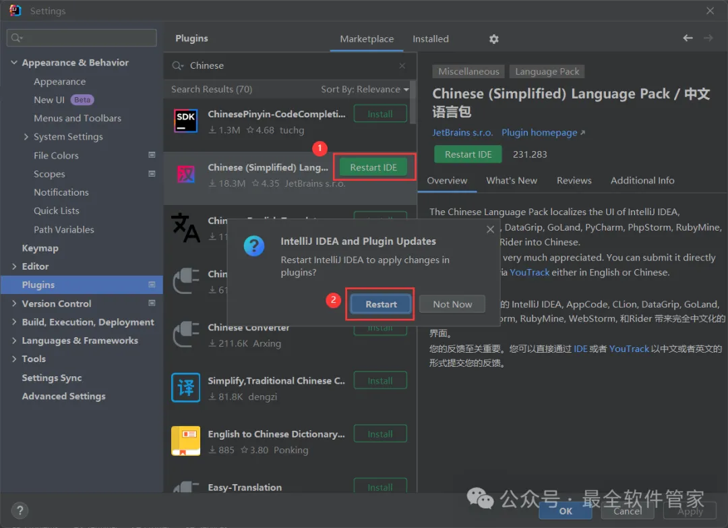
Task: Click Restart in the update dialog
Action: point(381,304)
